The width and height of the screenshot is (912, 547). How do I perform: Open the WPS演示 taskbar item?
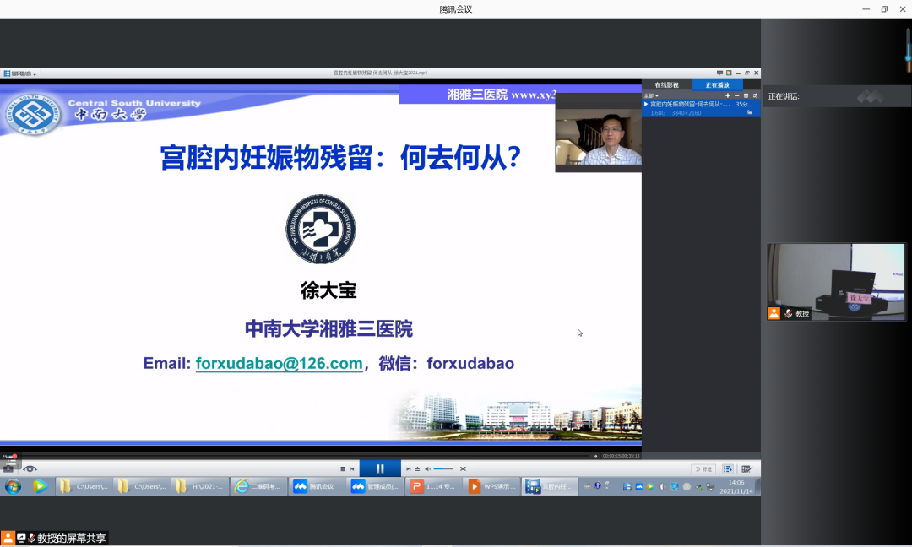pyautogui.click(x=491, y=486)
